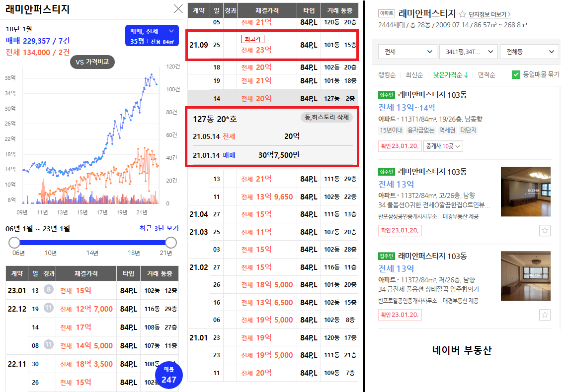Image resolution: width=568 pixels, height=392 pixels.
Task: Click the 113T2/84m², 저/26층 listing photo
Action: 526,276
